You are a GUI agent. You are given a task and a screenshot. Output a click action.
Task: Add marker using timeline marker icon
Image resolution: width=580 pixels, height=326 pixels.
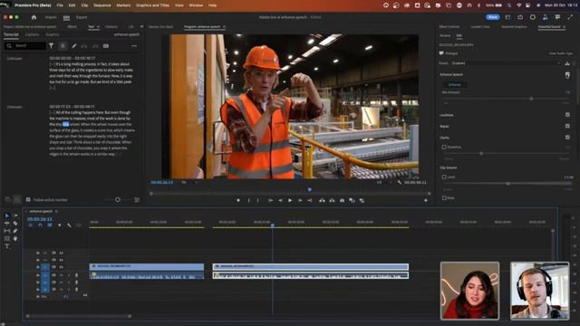coord(60,225)
